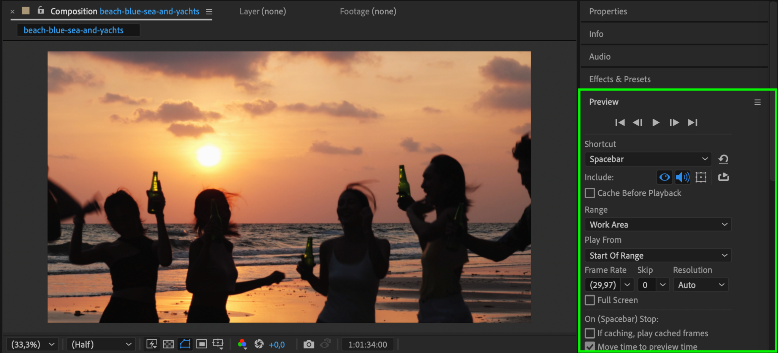The image size is (778, 353).
Task: Toggle the transparency grid icon
Action: pyautogui.click(x=168, y=344)
